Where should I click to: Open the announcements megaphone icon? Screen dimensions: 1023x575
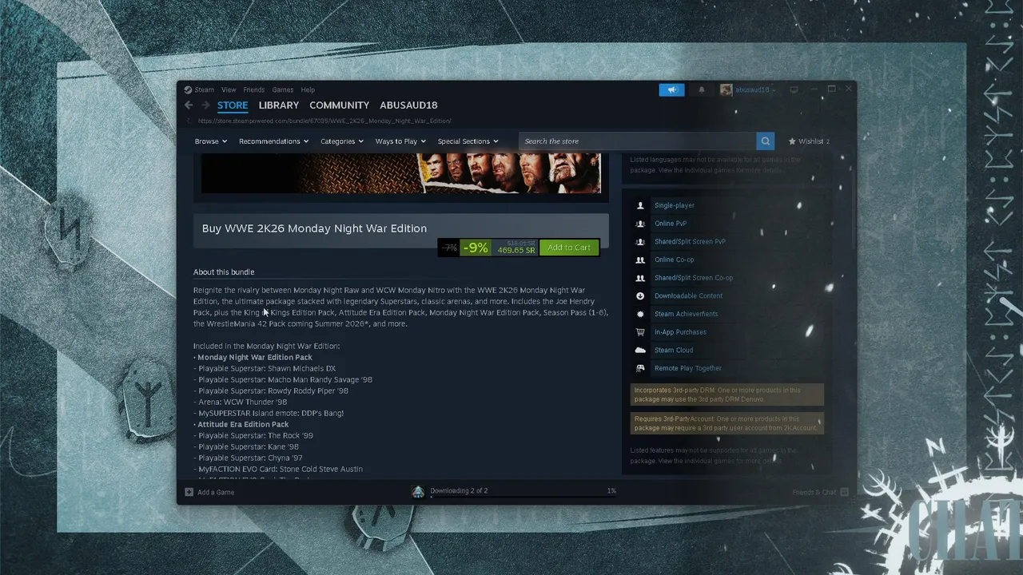671,89
